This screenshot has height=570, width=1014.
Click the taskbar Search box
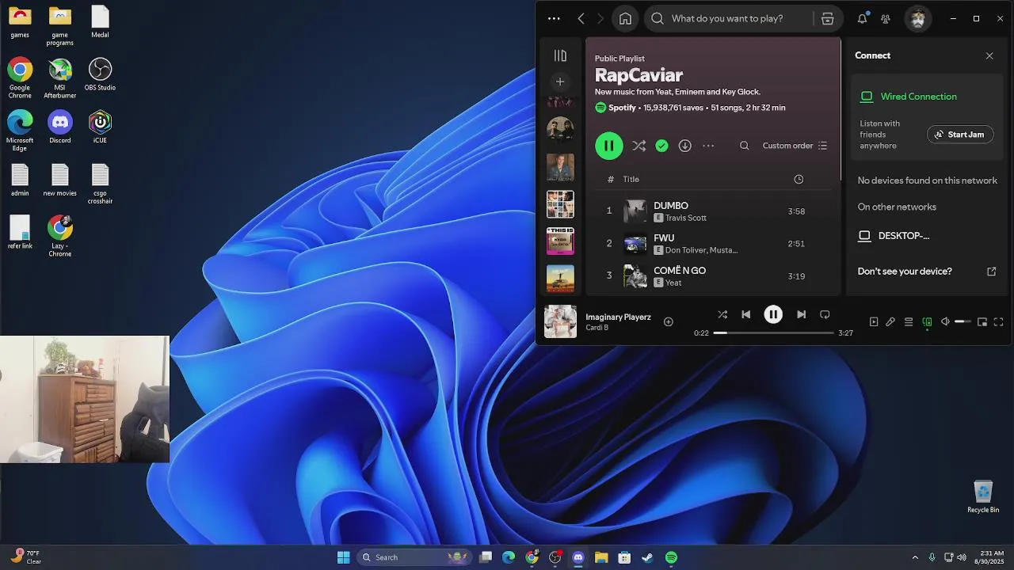(x=414, y=557)
